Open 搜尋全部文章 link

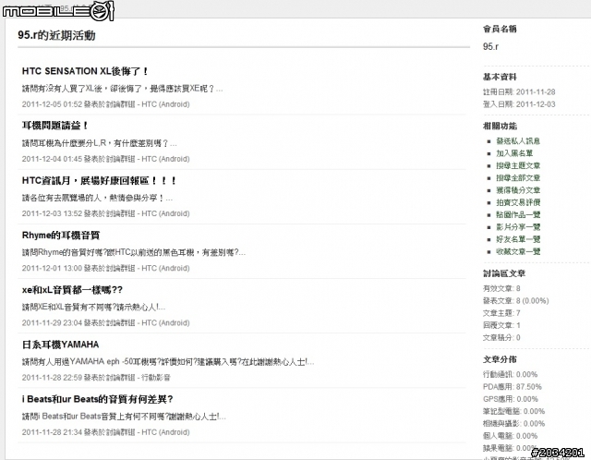tap(518, 177)
